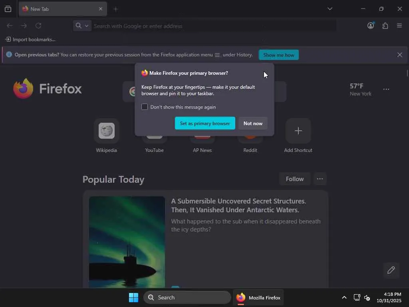
Task: Open the recent browsing Firefox View icon
Action: point(8,9)
